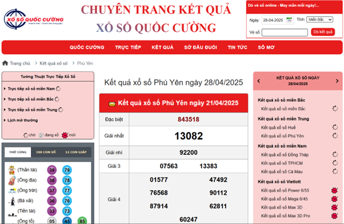This screenshot has width=344, height=224.
Task: Click first prize number 13082
Action: [189, 136]
